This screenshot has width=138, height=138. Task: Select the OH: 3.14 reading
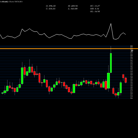pyautogui.click(x=94, y=9)
